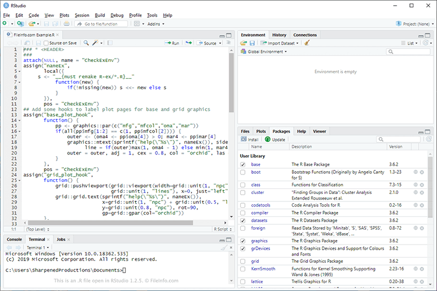Uncheck the datasets package checkbox

243,220
